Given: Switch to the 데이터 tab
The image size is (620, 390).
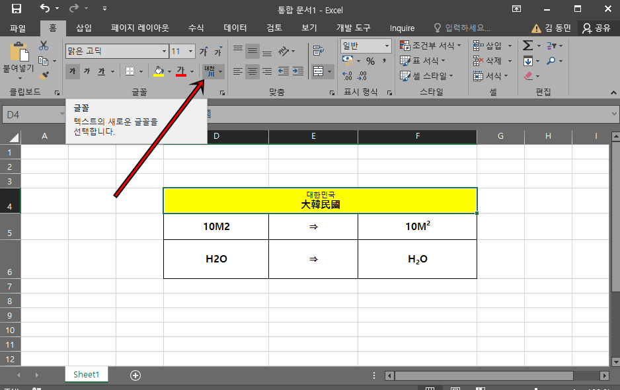Looking at the screenshot, I should click(x=235, y=28).
